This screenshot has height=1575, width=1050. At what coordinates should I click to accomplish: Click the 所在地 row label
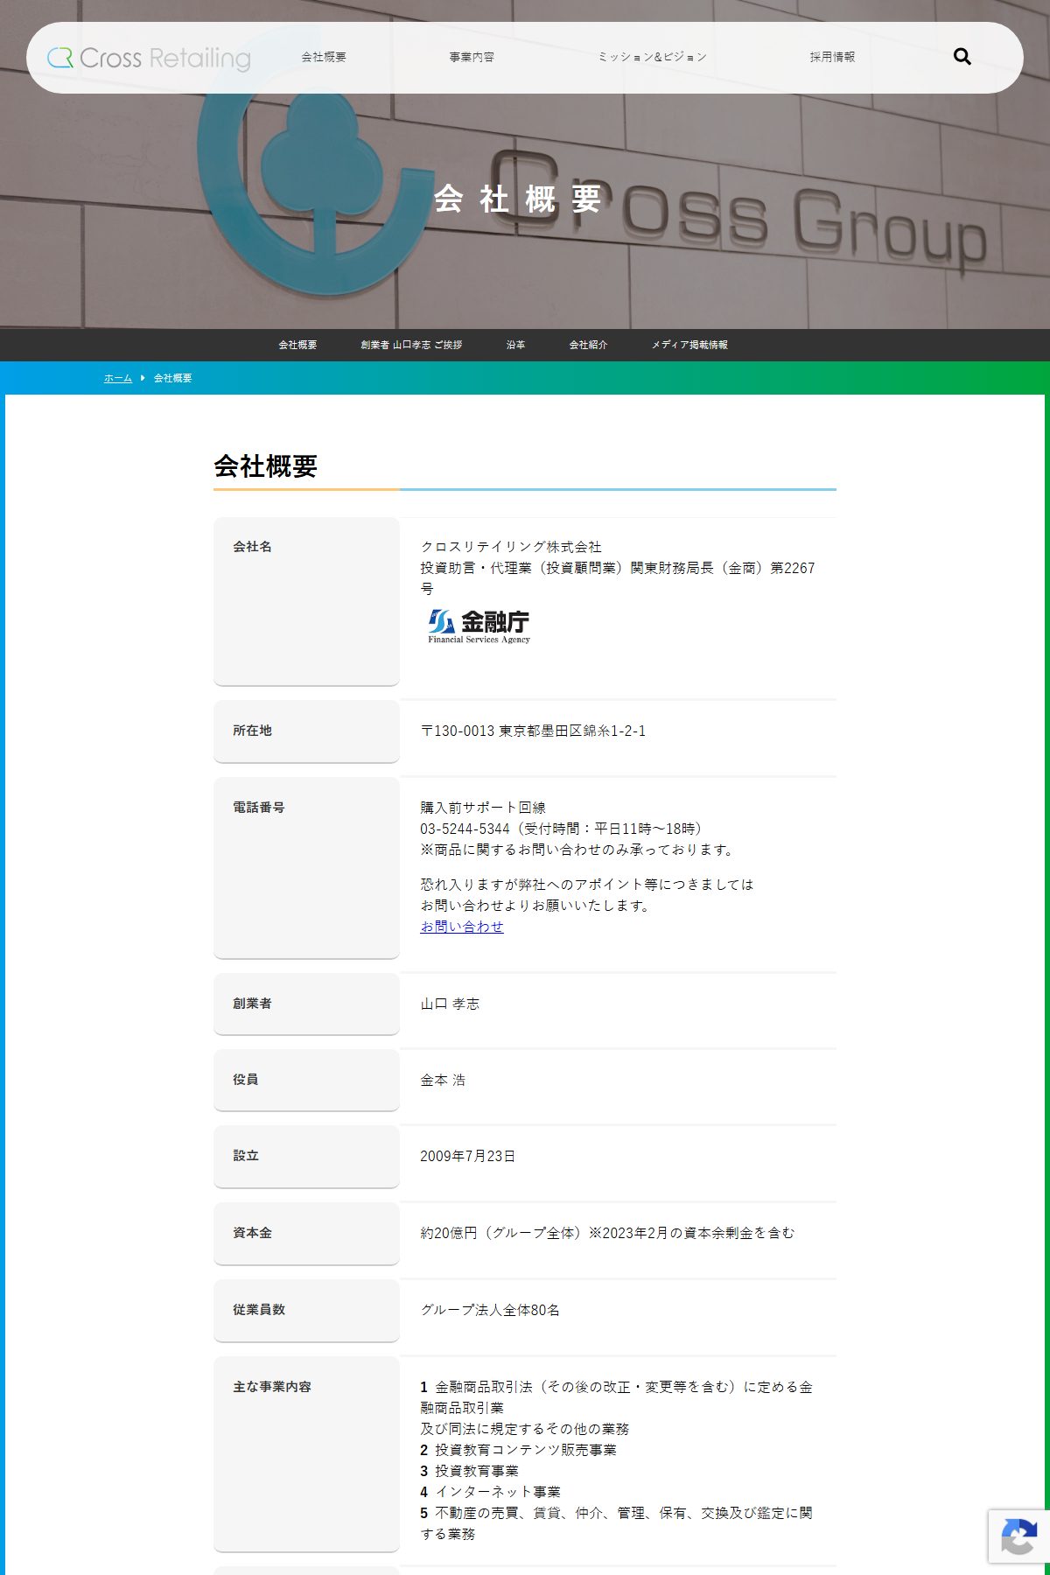[252, 730]
